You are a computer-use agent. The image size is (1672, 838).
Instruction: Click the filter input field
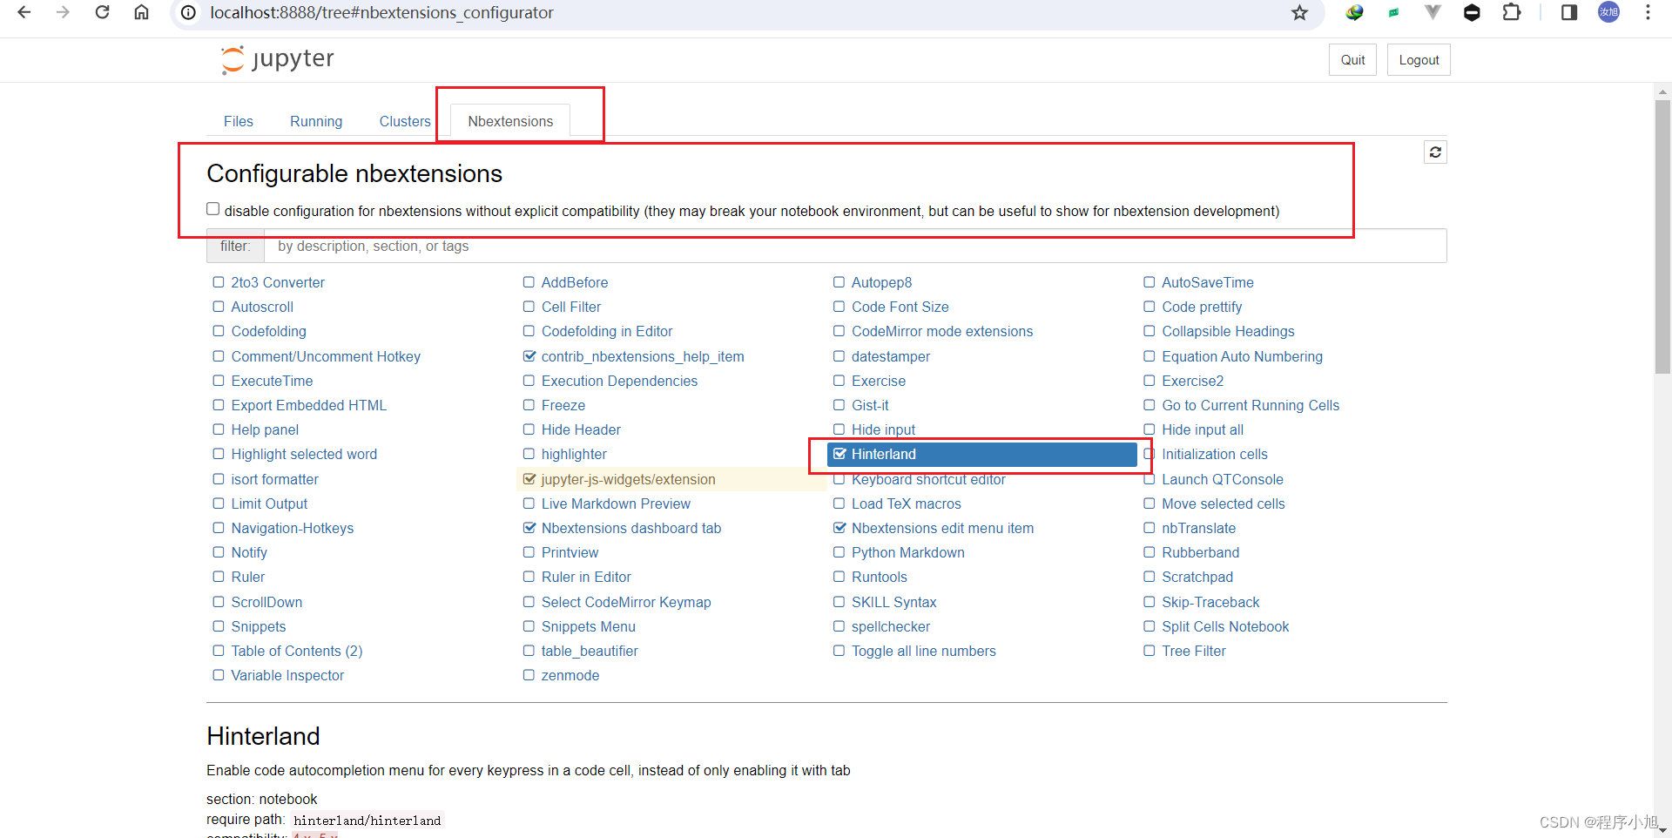point(855,247)
